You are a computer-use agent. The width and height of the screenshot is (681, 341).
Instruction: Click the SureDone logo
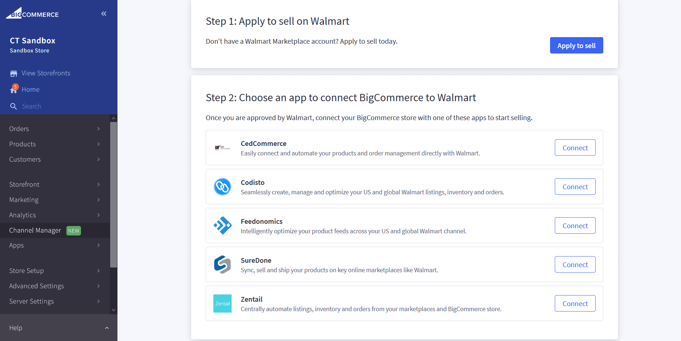coord(223,264)
